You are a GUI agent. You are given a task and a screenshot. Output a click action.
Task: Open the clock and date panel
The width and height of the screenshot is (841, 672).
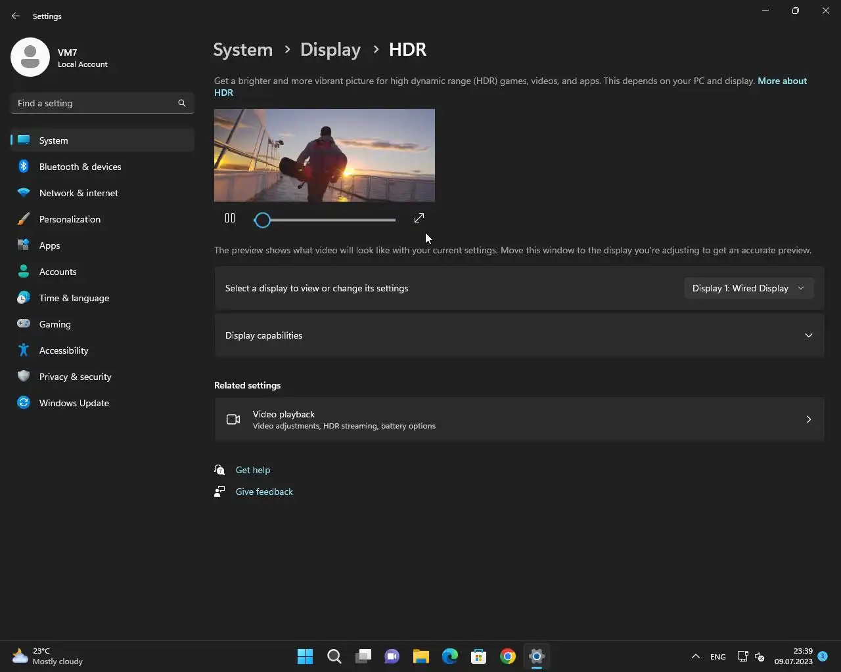[x=793, y=656]
